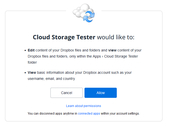The height and width of the screenshot is (127, 170).
Task: Click the 'Apps › Cloud Storage Tester' path text
Action: pos(115,56)
